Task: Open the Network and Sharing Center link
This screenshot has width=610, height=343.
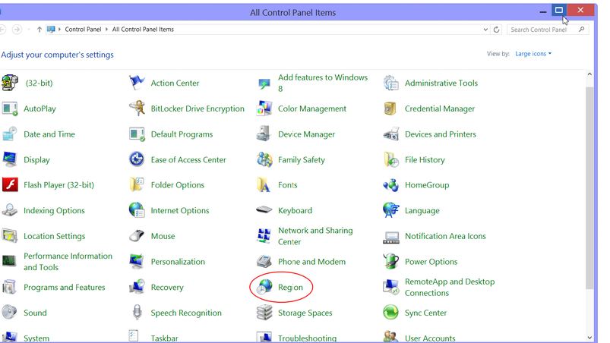Action: [315, 236]
